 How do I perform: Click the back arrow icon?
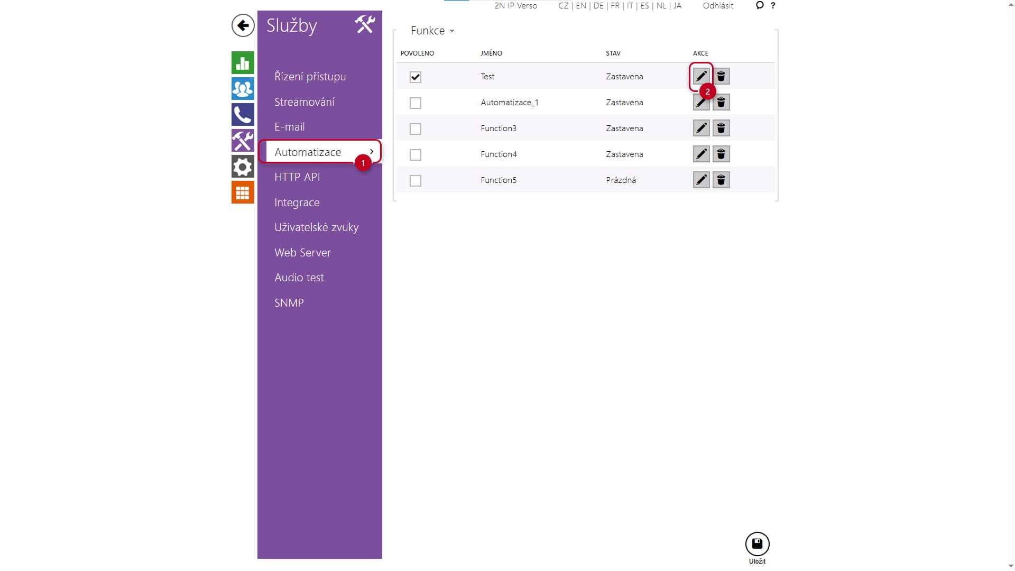pos(243,25)
